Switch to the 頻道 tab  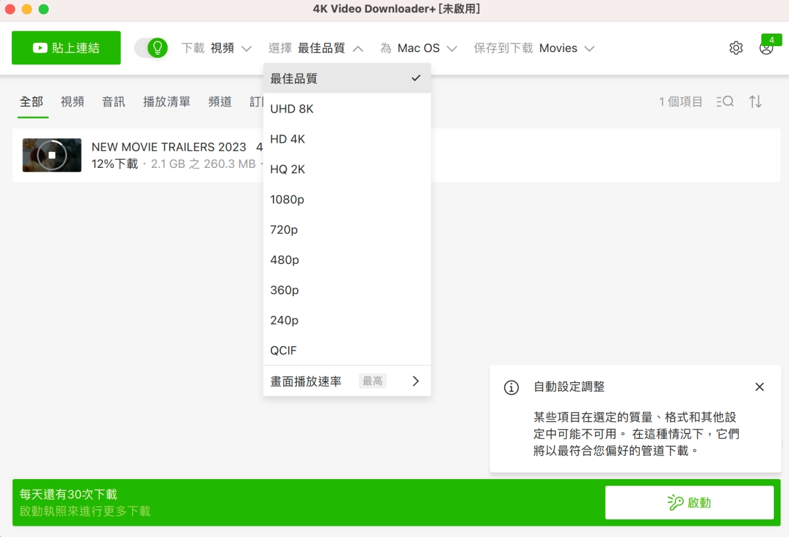tap(220, 101)
